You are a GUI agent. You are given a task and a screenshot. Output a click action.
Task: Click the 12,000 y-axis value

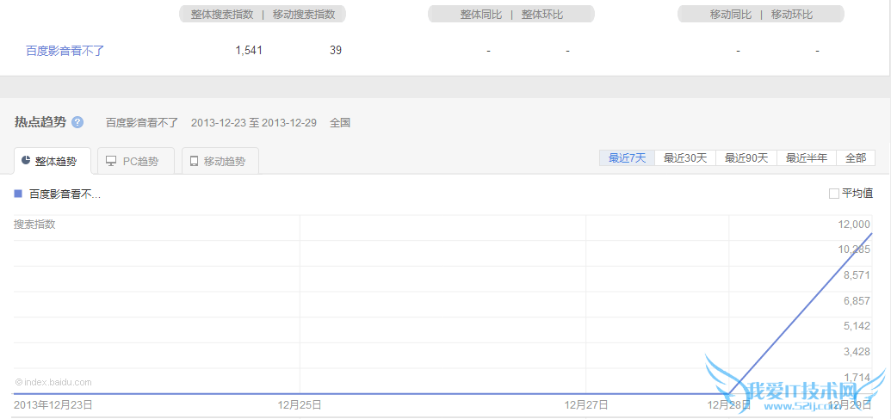pyautogui.click(x=854, y=225)
